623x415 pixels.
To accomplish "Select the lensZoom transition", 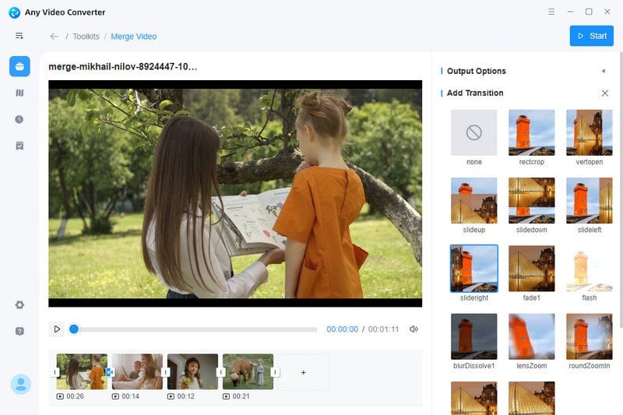I will (x=532, y=336).
